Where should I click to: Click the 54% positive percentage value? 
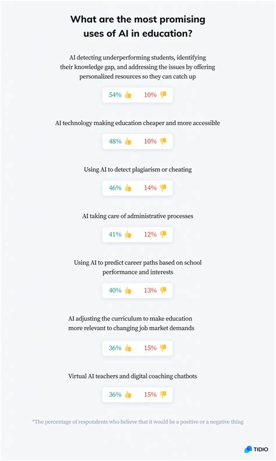click(x=115, y=95)
